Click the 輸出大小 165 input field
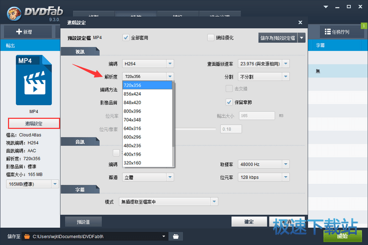The width and height of the screenshot is (368, 245). tap(257, 115)
